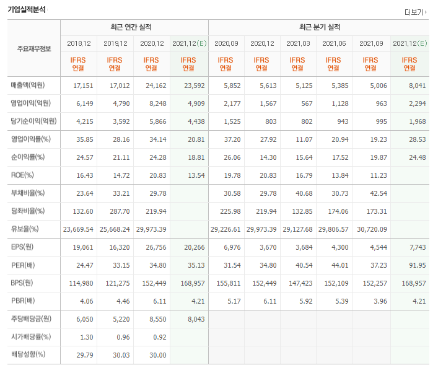Click the 당좌비율(%) row label
This screenshot has width=438, height=365.
click(x=28, y=211)
